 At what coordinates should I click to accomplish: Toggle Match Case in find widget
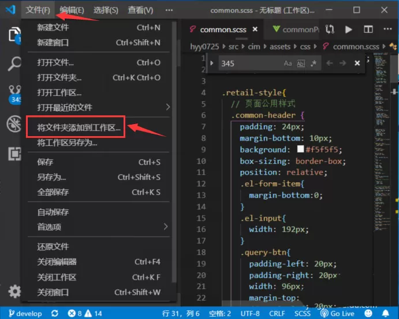[x=288, y=63]
